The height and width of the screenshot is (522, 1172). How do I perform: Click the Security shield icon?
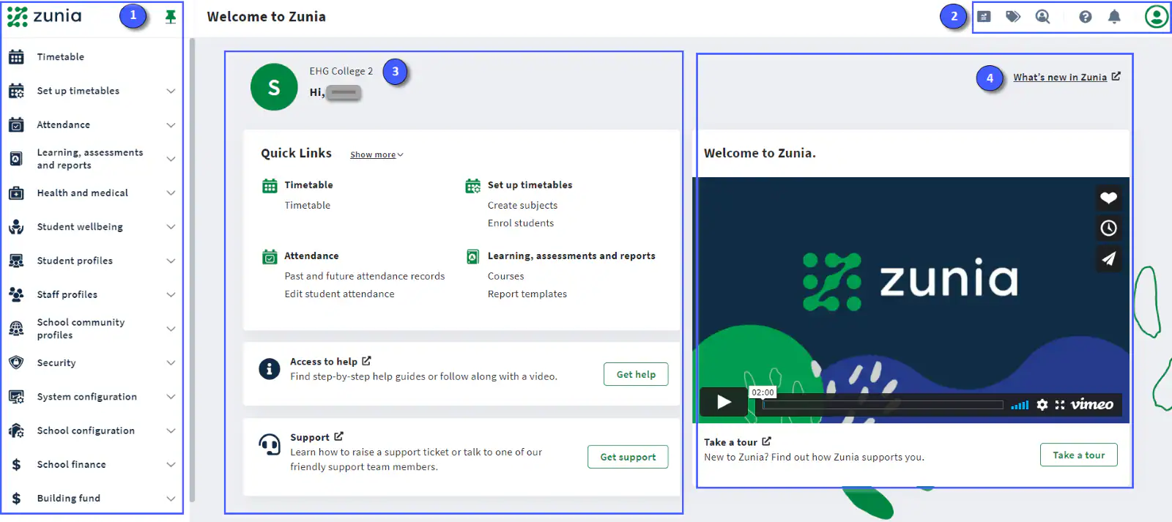tap(16, 362)
